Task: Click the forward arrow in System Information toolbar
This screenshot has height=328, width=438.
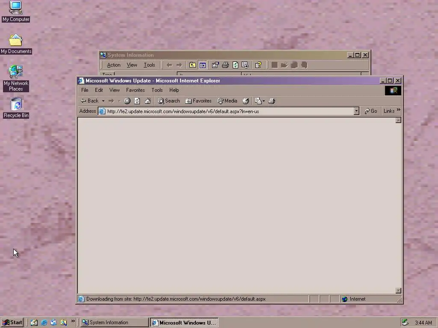Action: pyautogui.click(x=179, y=65)
